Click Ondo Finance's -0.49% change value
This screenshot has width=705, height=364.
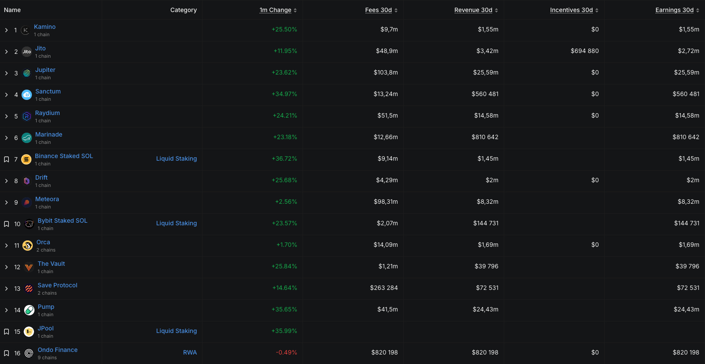(x=287, y=352)
